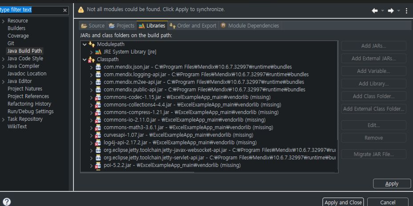Click the com.mendix.public-api.jar jar icon
This screenshot has height=206, width=413.
point(98,89)
